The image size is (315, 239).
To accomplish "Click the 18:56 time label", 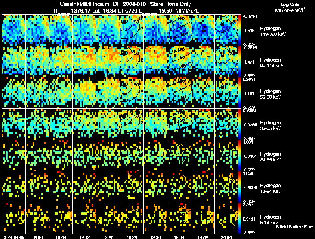I will point(37,237).
